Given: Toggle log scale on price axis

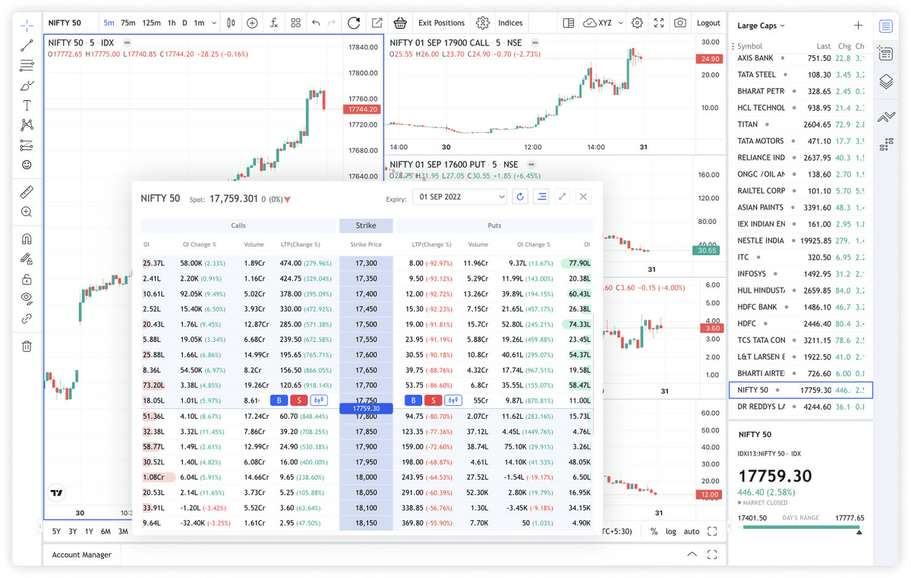Looking at the screenshot, I should click(671, 532).
